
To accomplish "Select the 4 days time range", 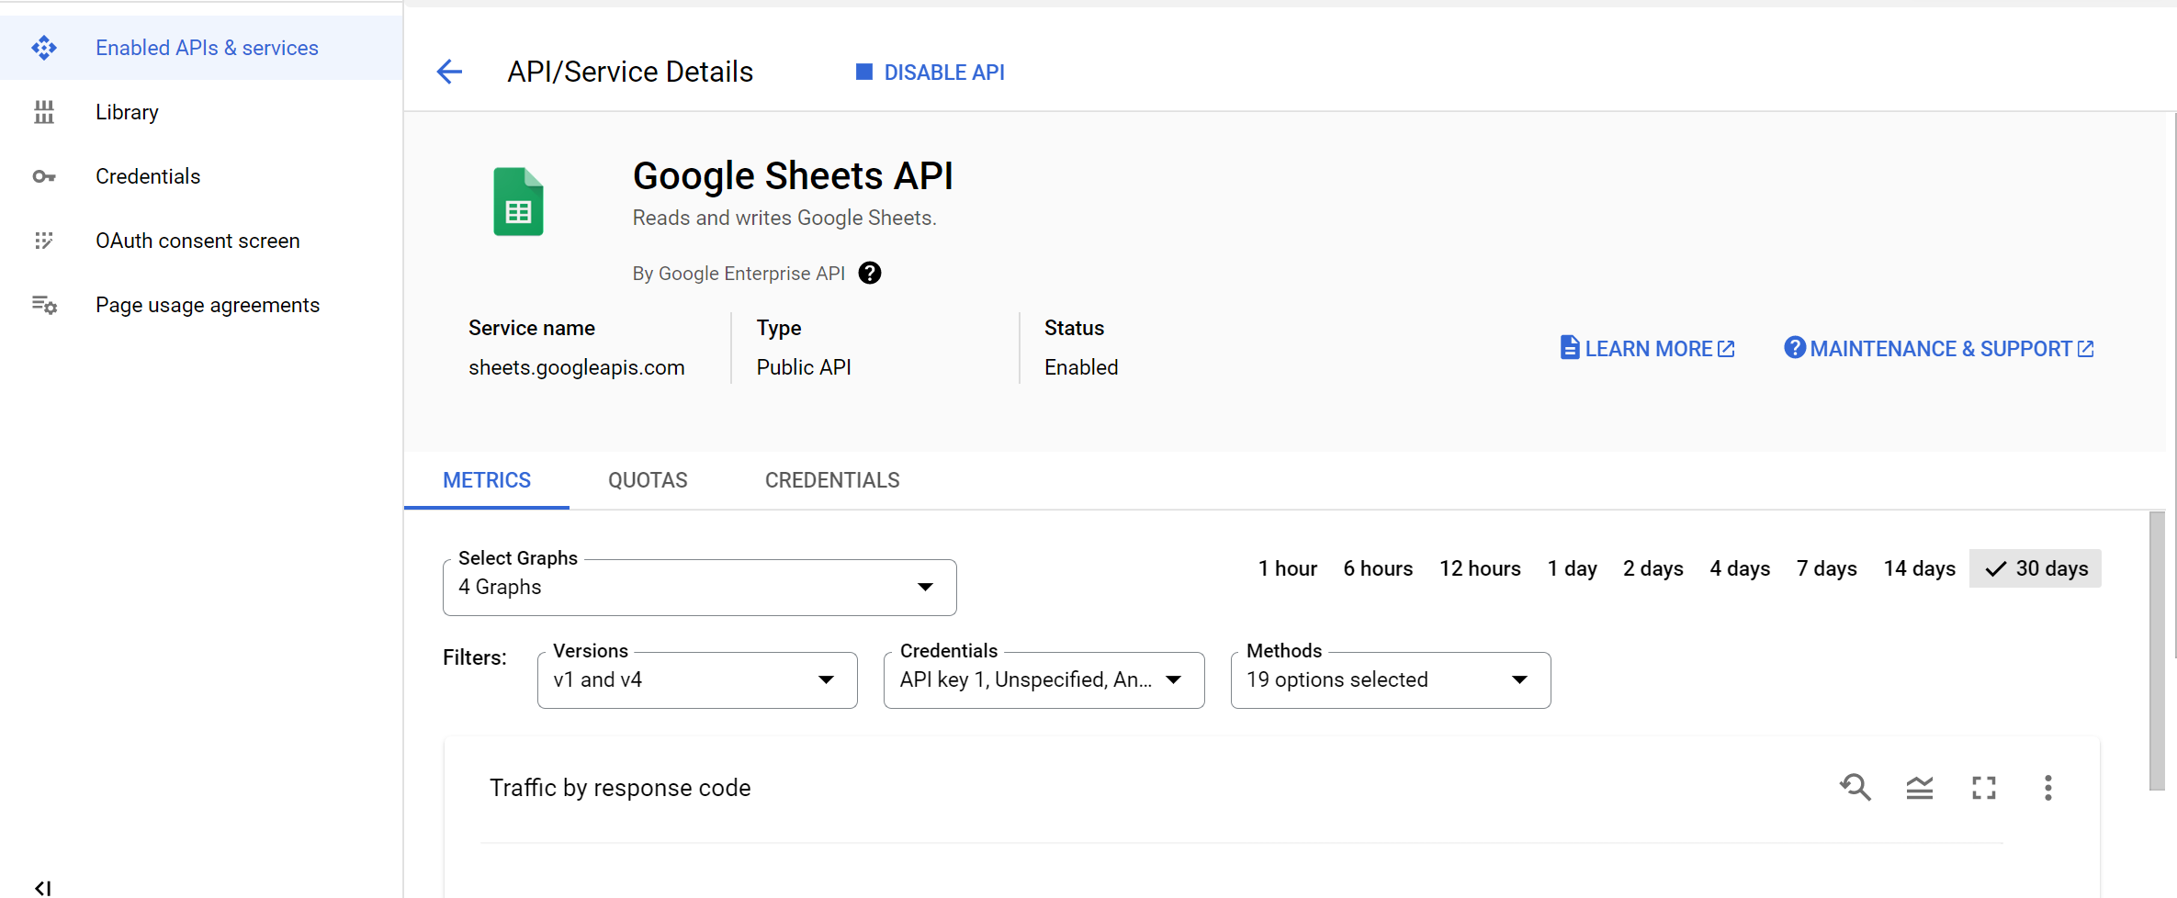I will coord(1740,568).
